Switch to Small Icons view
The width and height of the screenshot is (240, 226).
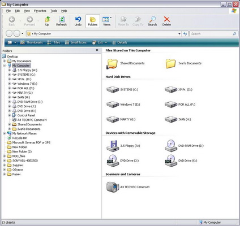pos(76,42)
